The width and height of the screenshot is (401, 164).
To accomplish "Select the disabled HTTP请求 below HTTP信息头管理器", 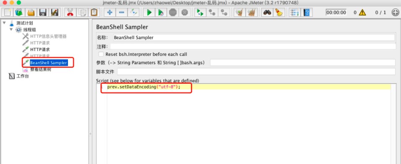I will click(x=40, y=43).
